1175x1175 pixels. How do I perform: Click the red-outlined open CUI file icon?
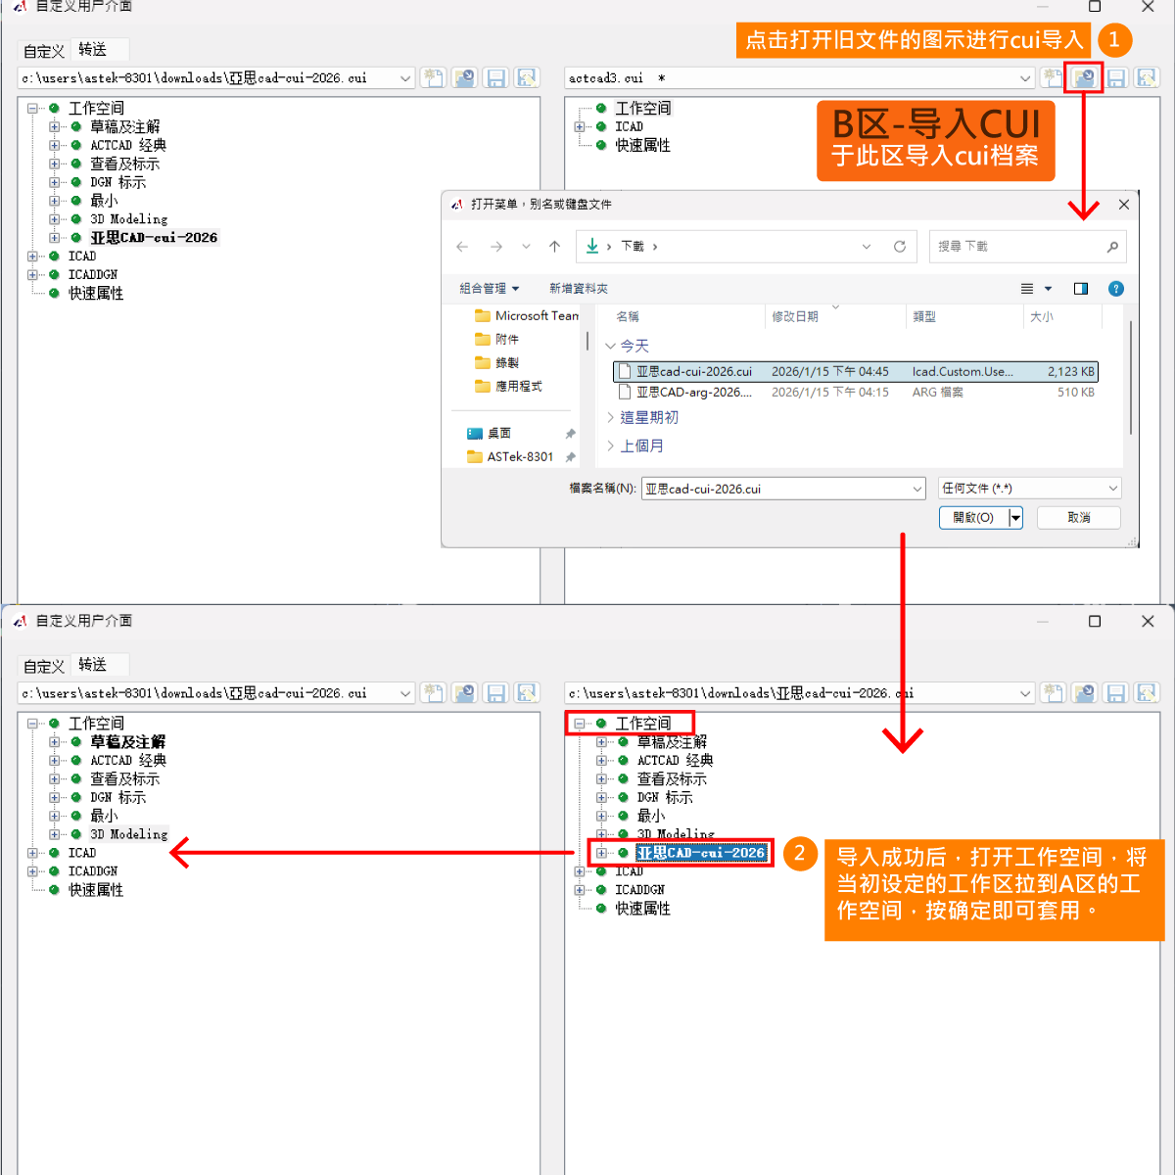1084,78
